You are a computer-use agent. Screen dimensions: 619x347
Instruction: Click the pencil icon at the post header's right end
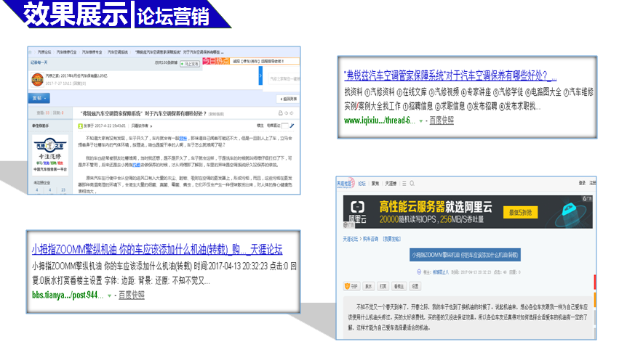(292, 126)
